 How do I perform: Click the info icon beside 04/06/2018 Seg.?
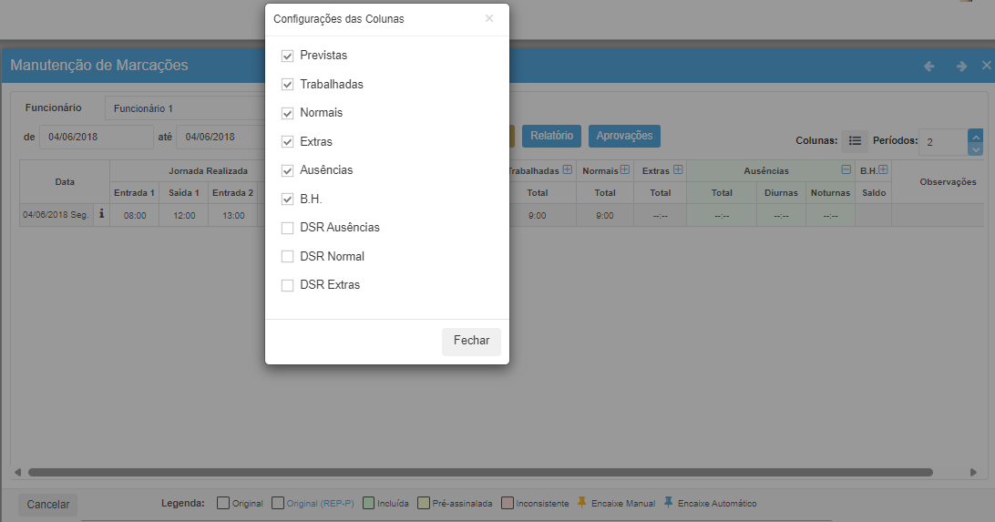click(x=101, y=214)
